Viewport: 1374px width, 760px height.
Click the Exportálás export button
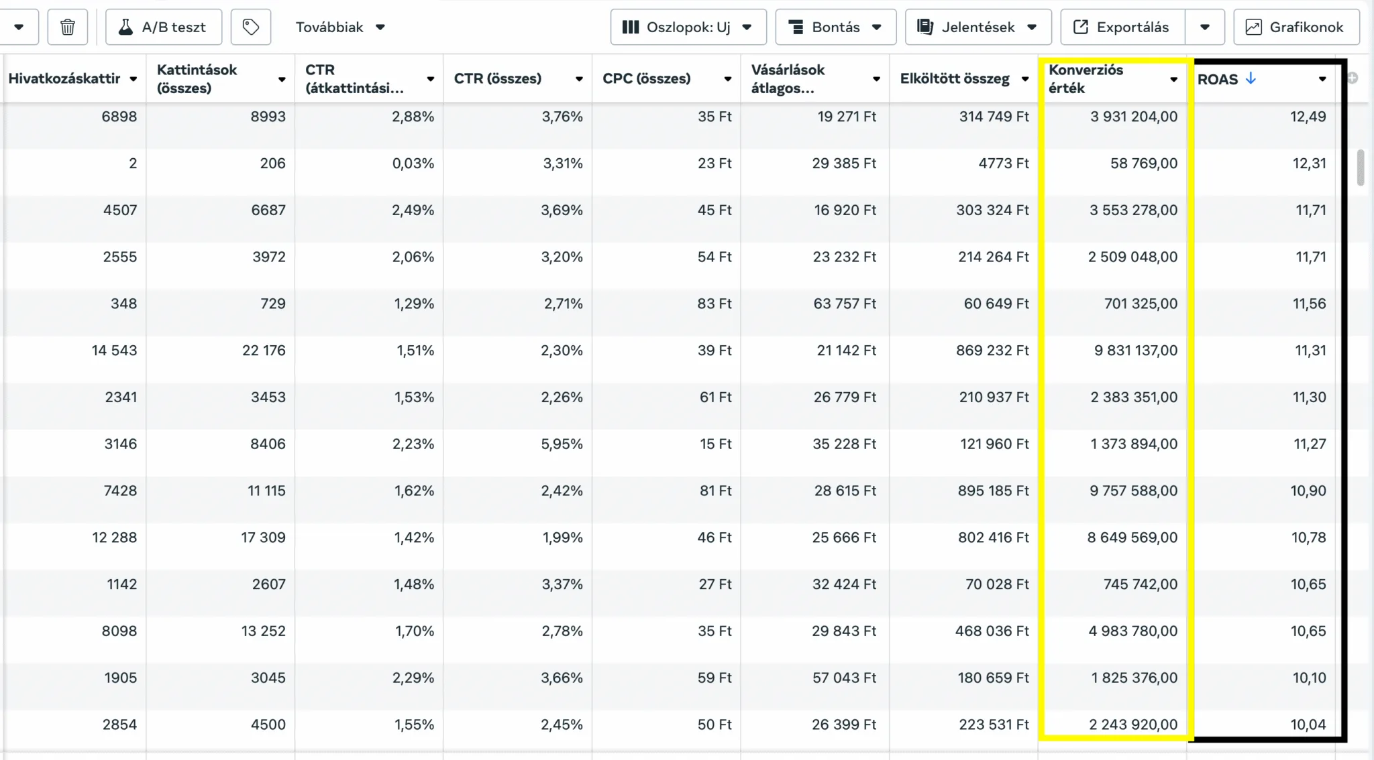(x=1122, y=27)
